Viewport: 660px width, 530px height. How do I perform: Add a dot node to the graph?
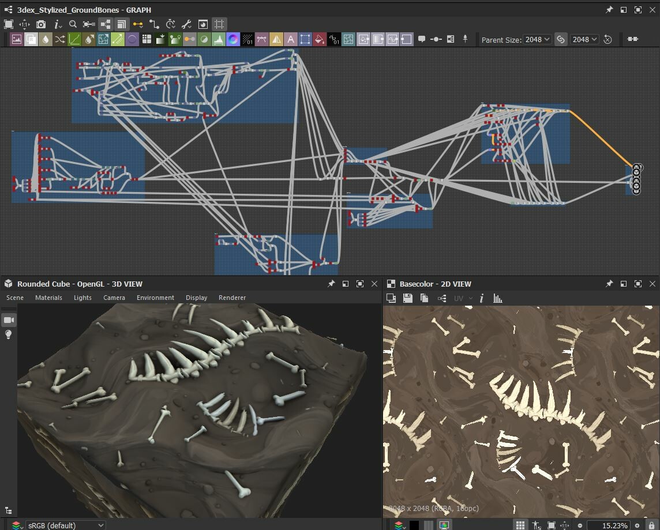pyautogui.click(x=437, y=39)
